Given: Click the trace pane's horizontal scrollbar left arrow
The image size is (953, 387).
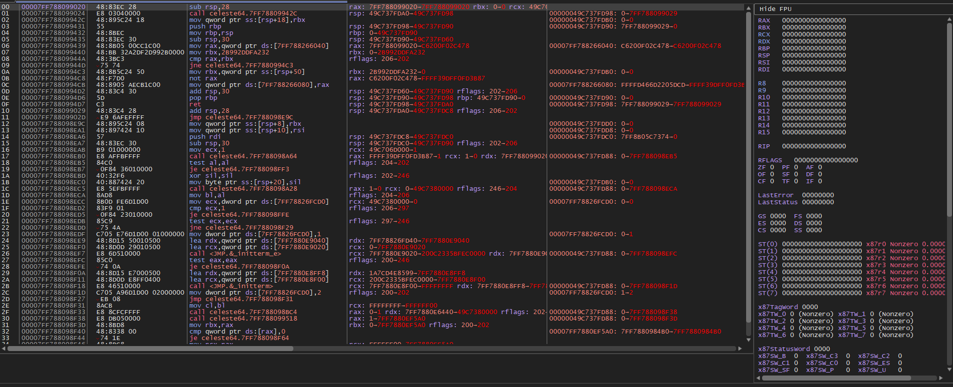Looking at the screenshot, I should coord(3,349).
